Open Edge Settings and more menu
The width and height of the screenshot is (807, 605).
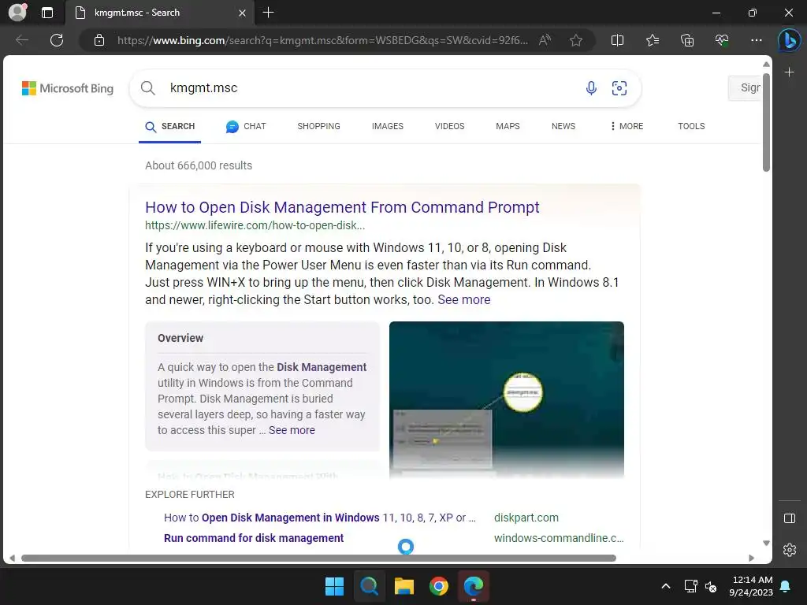(756, 40)
